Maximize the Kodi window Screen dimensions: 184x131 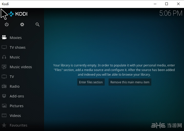(167, 4)
